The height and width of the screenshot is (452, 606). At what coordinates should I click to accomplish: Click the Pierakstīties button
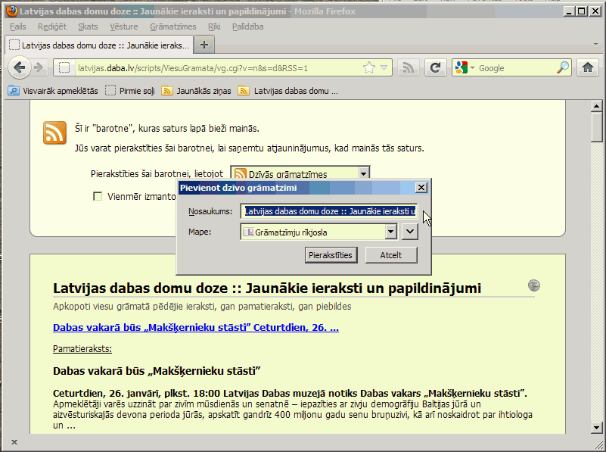pyautogui.click(x=331, y=255)
